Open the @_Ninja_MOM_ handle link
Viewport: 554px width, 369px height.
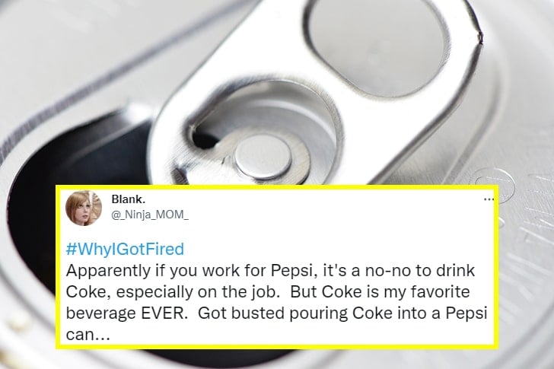point(149,215)
